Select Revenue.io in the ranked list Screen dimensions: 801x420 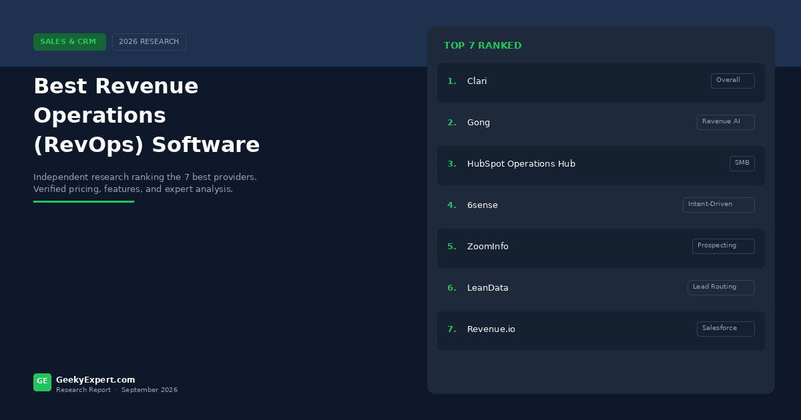coord(601,331)
